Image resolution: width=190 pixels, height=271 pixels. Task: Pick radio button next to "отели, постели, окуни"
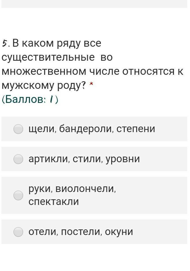point(18,232)
